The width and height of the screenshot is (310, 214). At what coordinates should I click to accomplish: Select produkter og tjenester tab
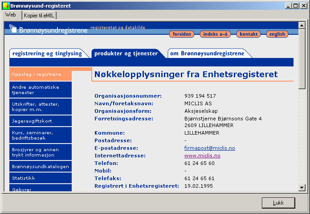click(x=126, y=53)
